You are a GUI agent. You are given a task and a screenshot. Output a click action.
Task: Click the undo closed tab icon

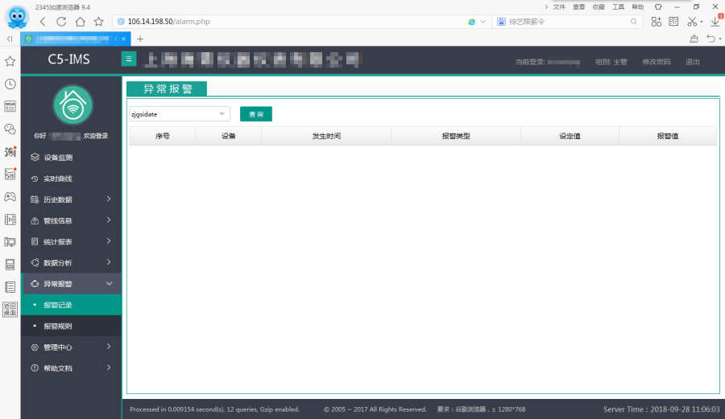[711, 39]
